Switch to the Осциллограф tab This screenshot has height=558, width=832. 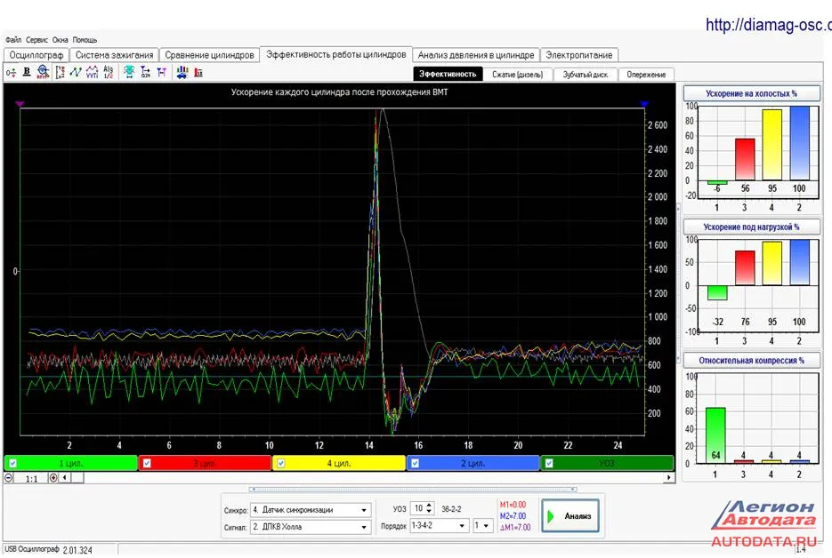pos(36,55)
